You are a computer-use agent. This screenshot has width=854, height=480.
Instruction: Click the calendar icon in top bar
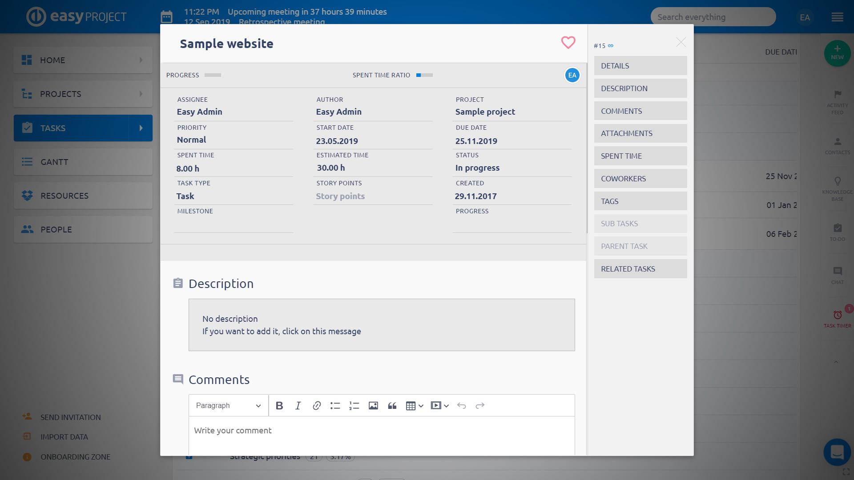166,17
